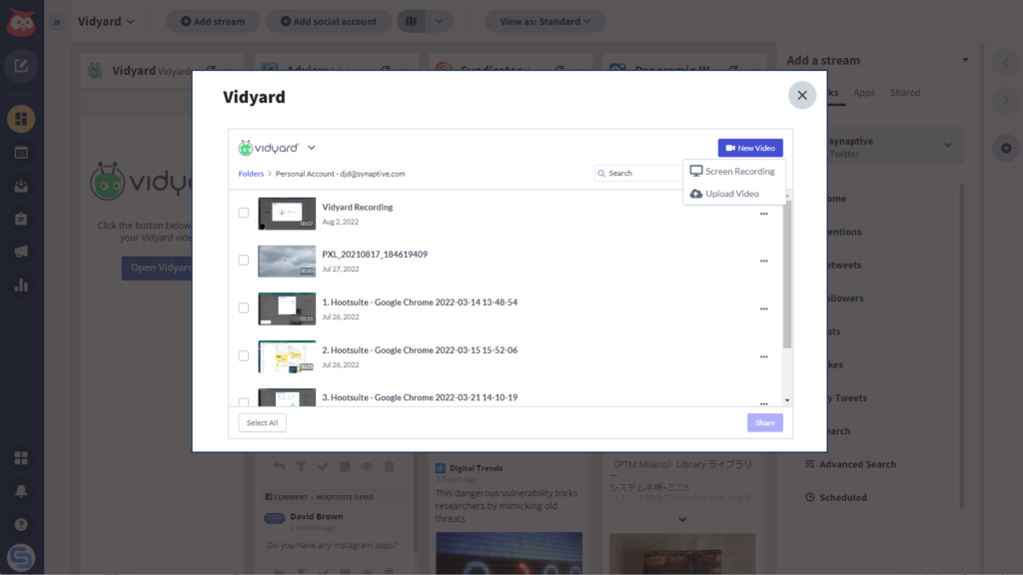Image resolution: width=1023 pixels, height=575 pixels.
Task: Click the trash icon below the modal
Action: 389,467
